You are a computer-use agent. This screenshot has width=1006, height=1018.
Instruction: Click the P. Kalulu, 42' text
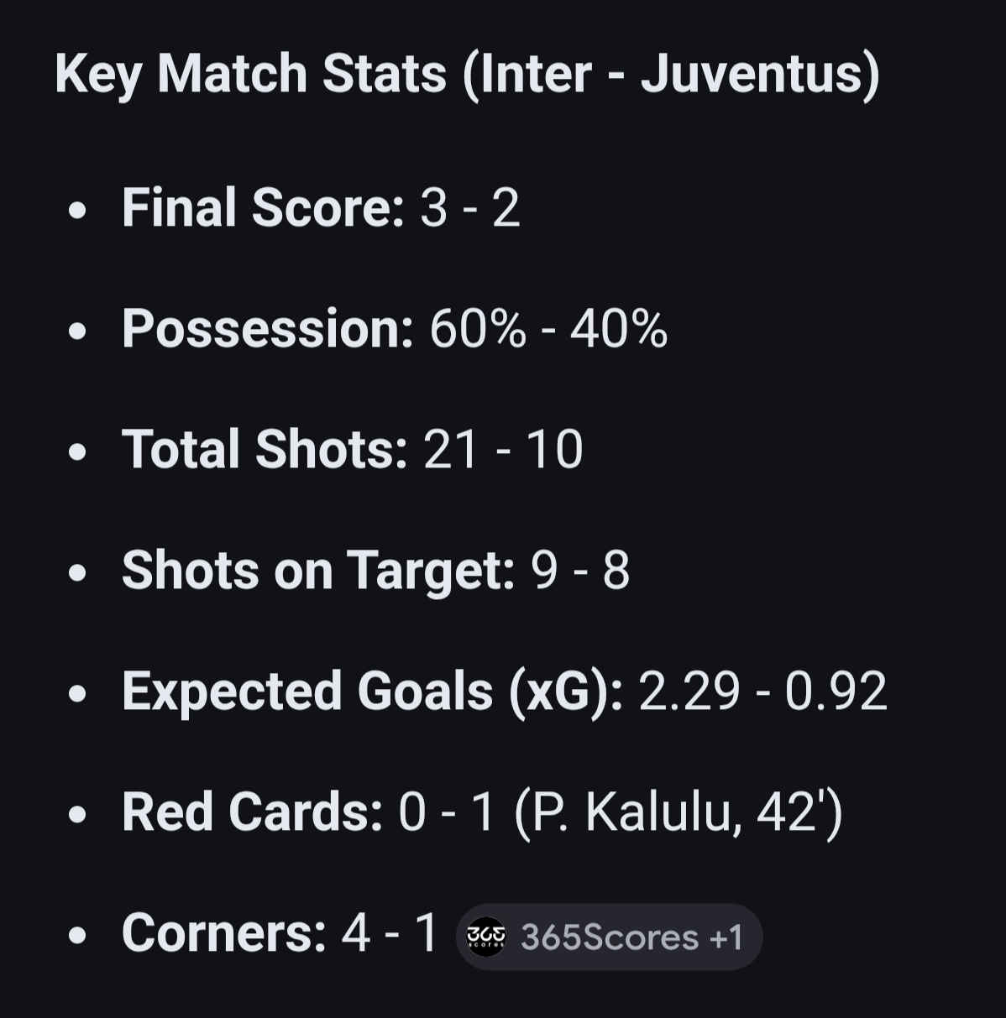point(678,812)
